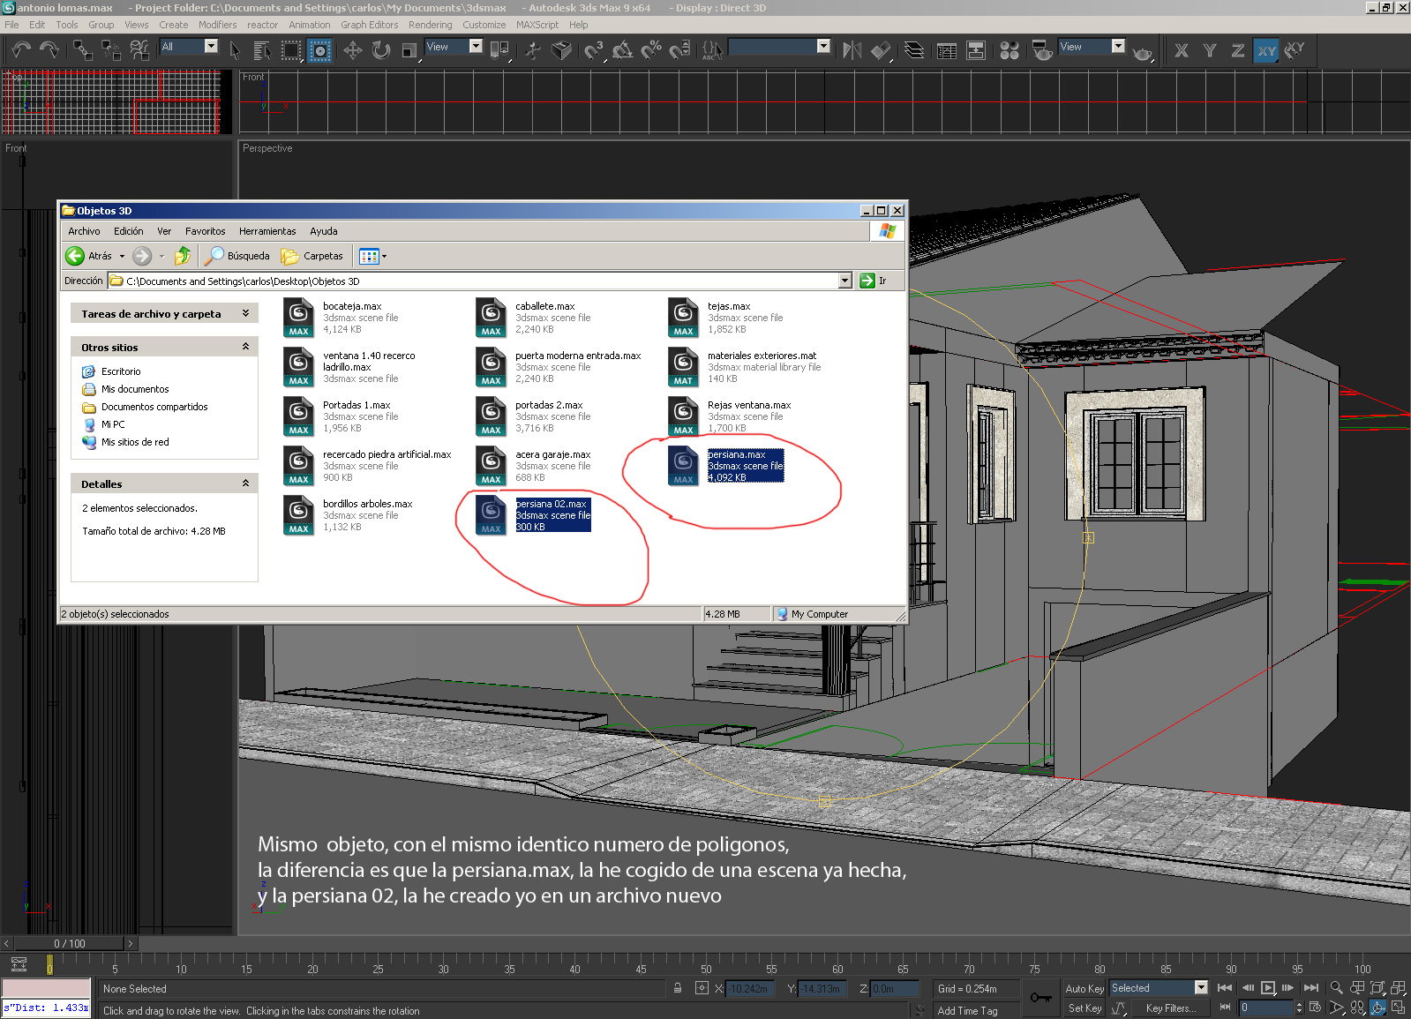Toggle the Auto Key button
This screenshot has width=1411, height=1019.
coord(1085,989)
